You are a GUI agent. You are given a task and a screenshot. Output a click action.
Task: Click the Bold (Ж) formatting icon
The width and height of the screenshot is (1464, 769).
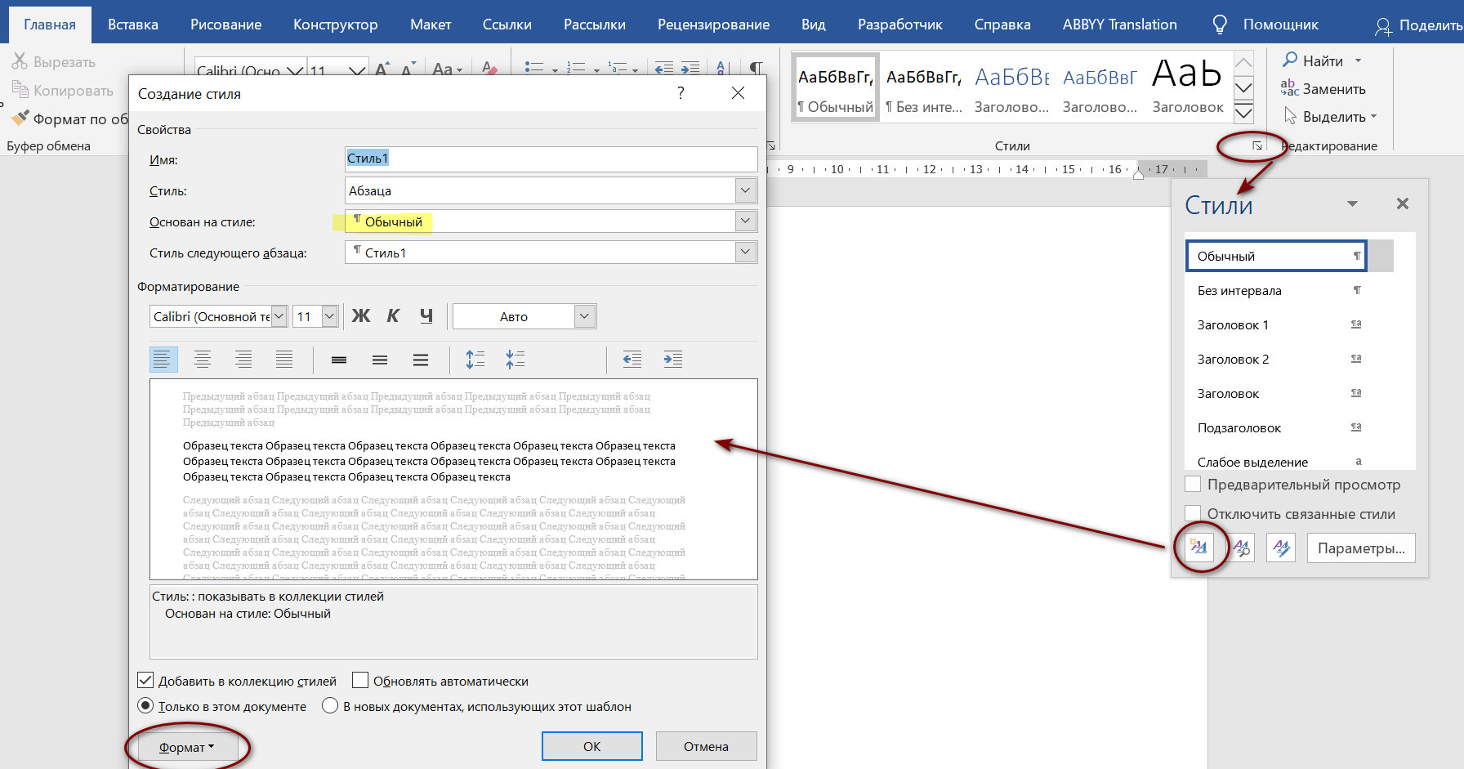tap(361, 316)
